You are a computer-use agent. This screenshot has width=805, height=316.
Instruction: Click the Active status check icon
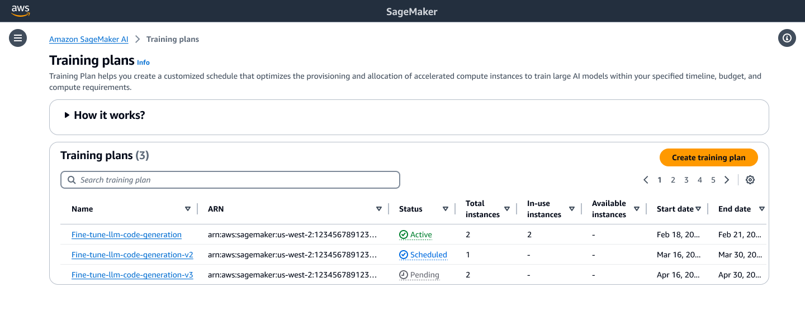(x=404, y=235)
